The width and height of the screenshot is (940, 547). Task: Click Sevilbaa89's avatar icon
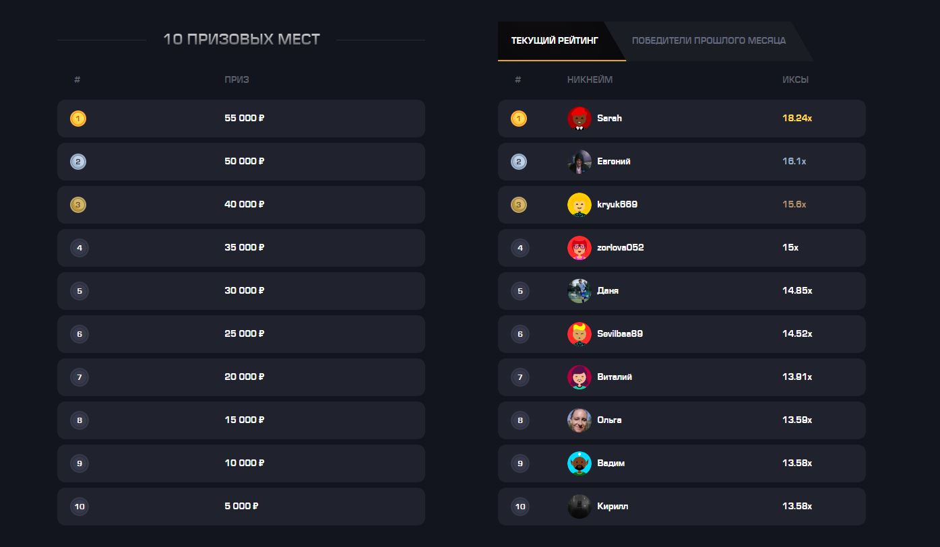click(x=579, y=334)
